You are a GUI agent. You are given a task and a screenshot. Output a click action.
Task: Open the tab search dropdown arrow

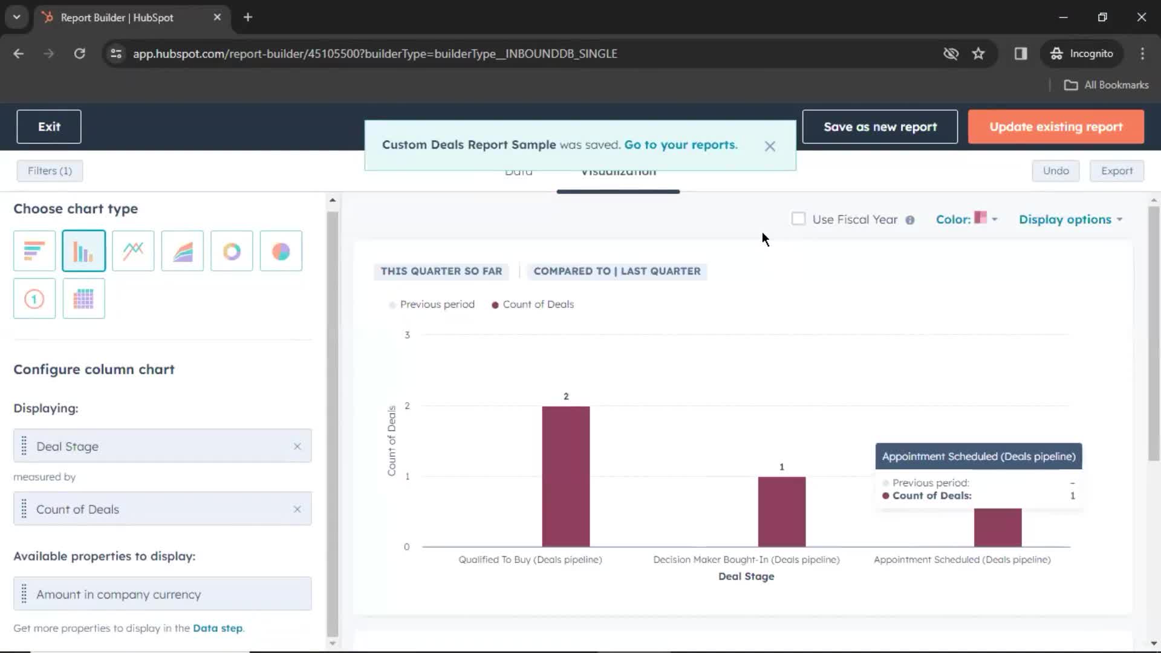(x=17, y=18)
